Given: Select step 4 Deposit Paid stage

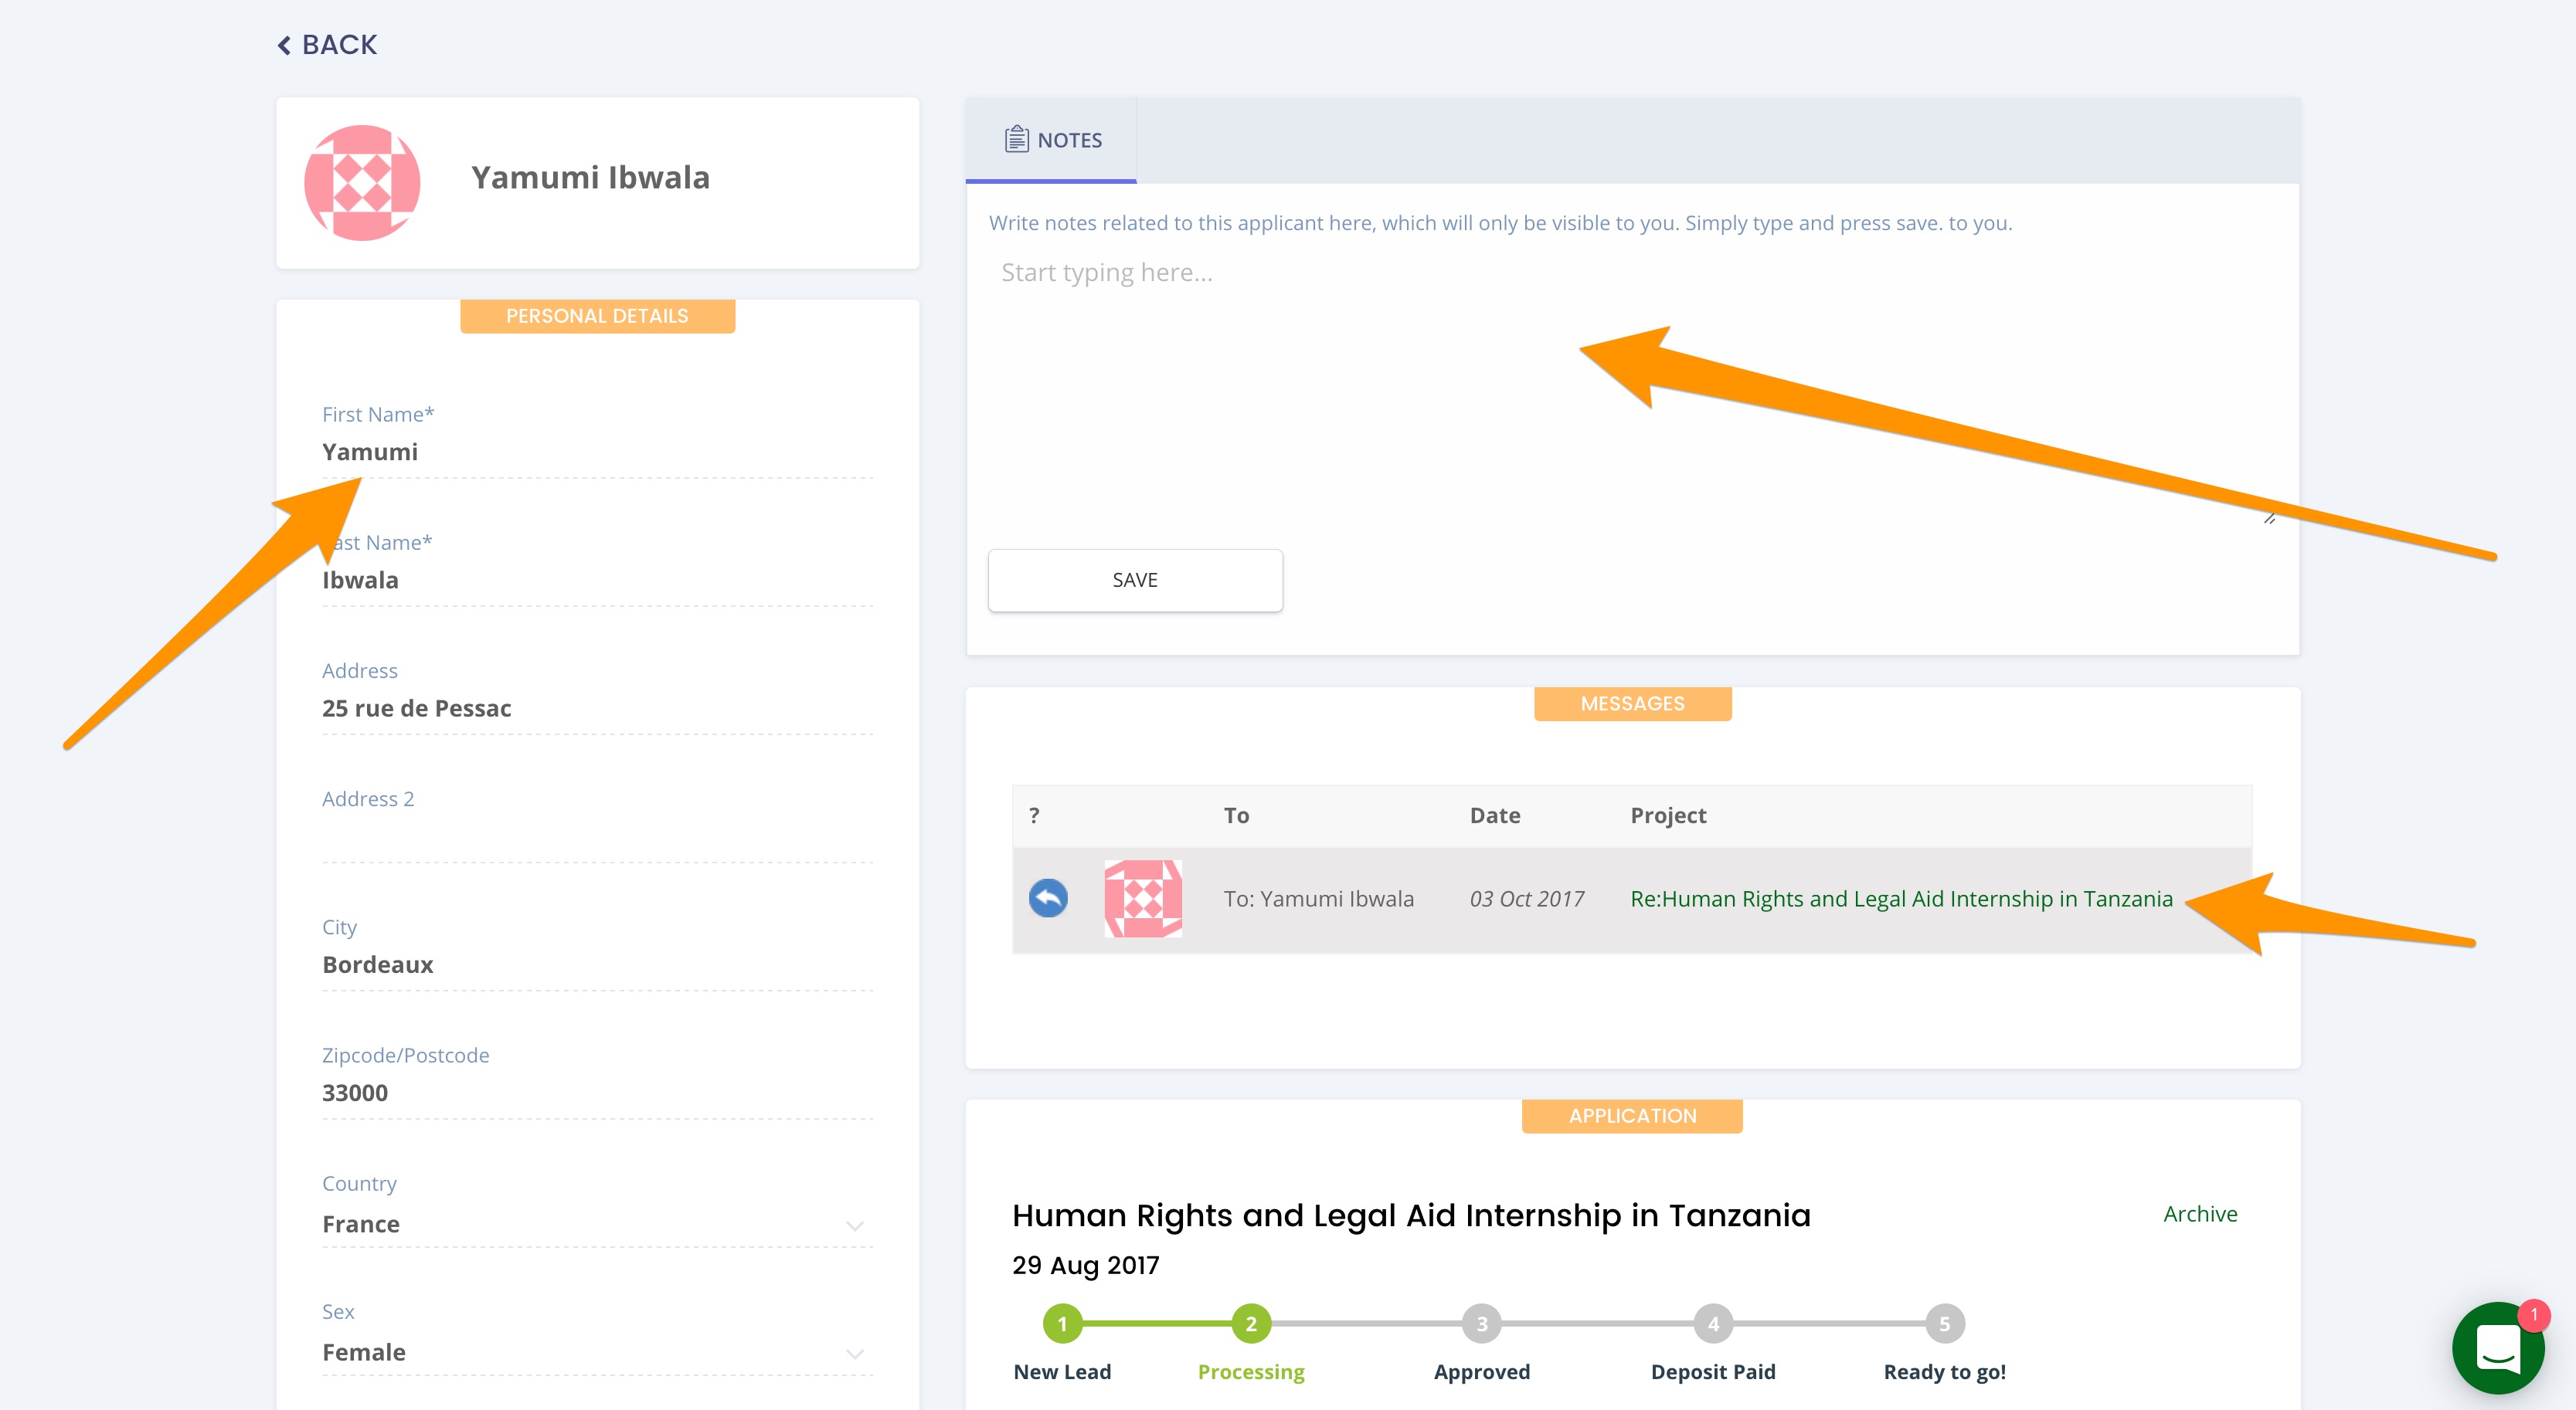Looking at the screenshot, I should point(1712,1323).
